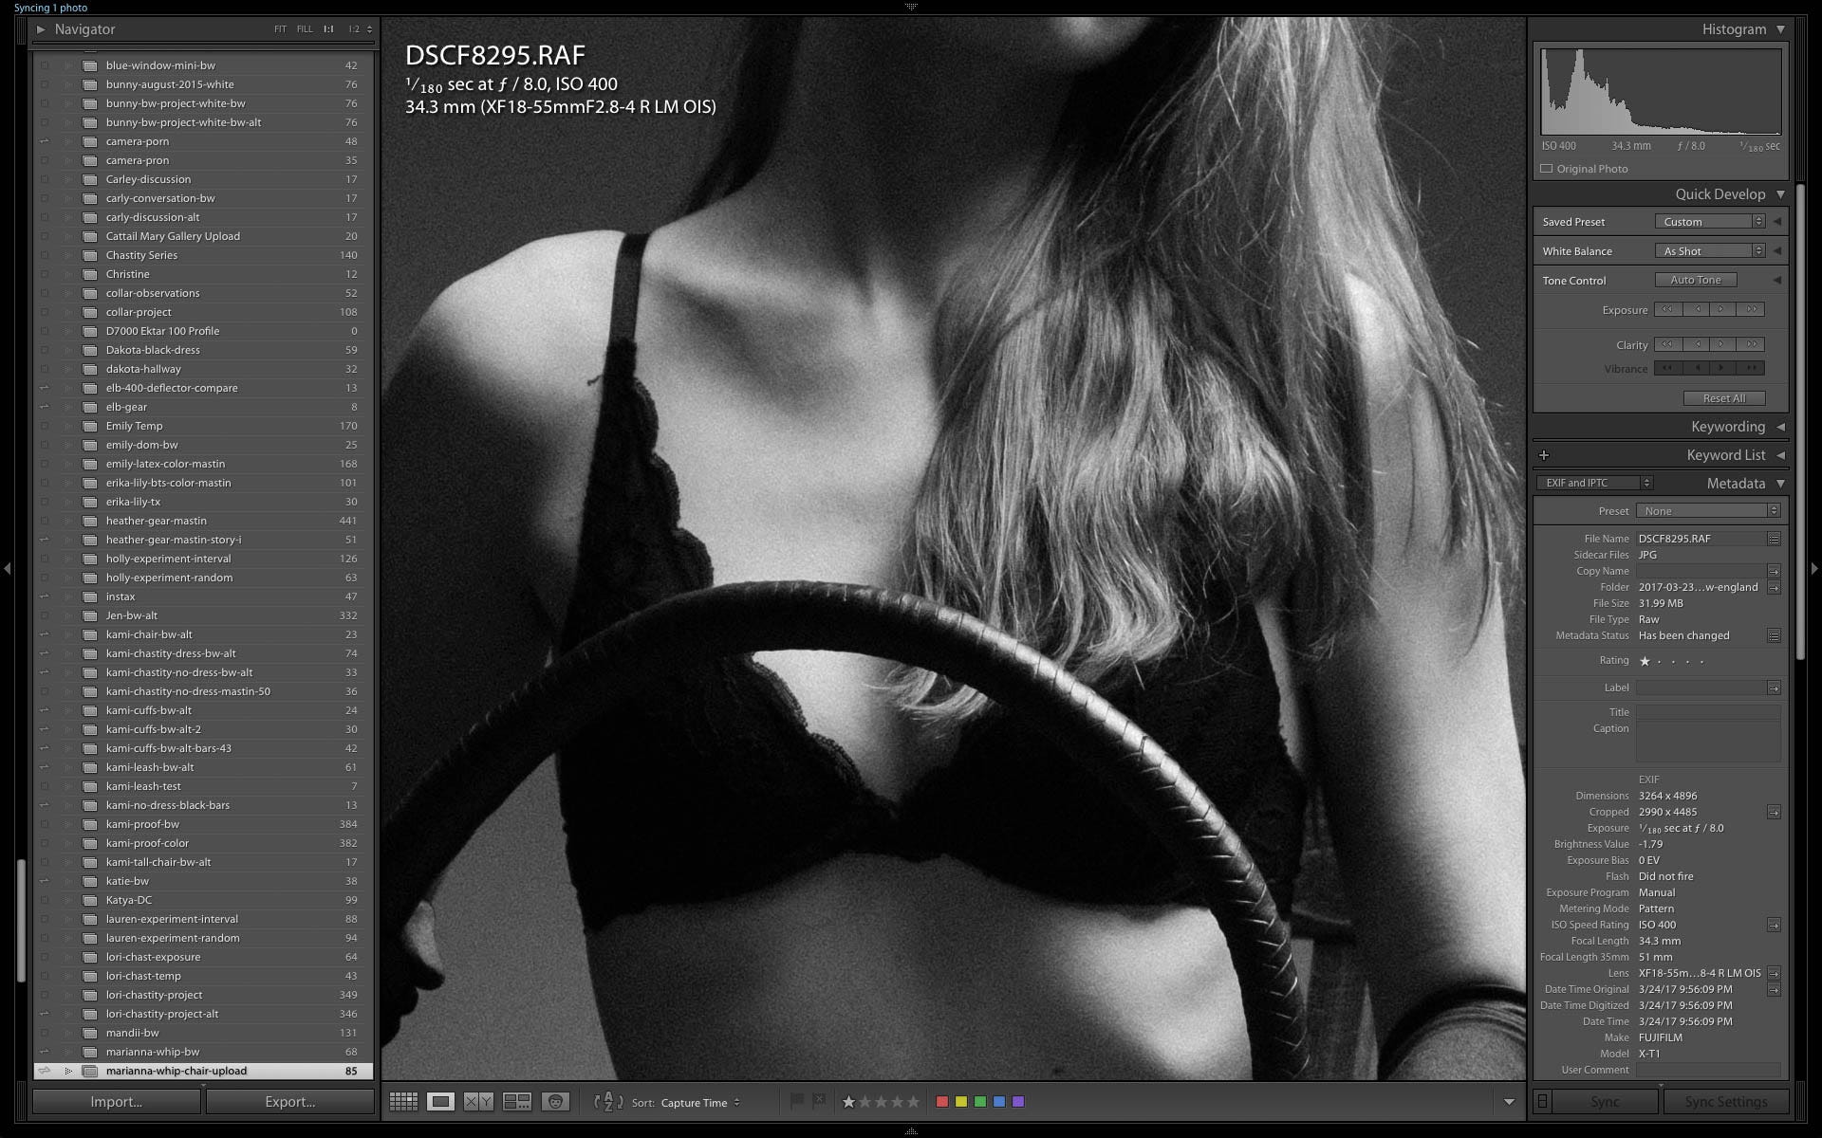Set Navigator zoom to 1:2

pos(354,29)
